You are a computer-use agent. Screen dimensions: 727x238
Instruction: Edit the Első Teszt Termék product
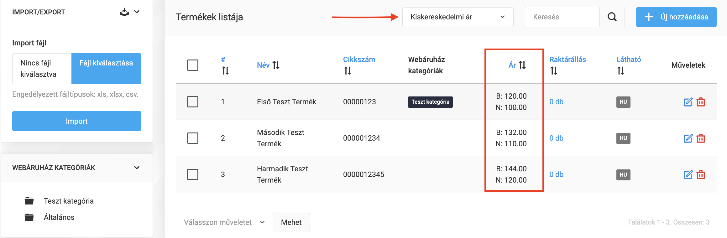click(688, 102)
